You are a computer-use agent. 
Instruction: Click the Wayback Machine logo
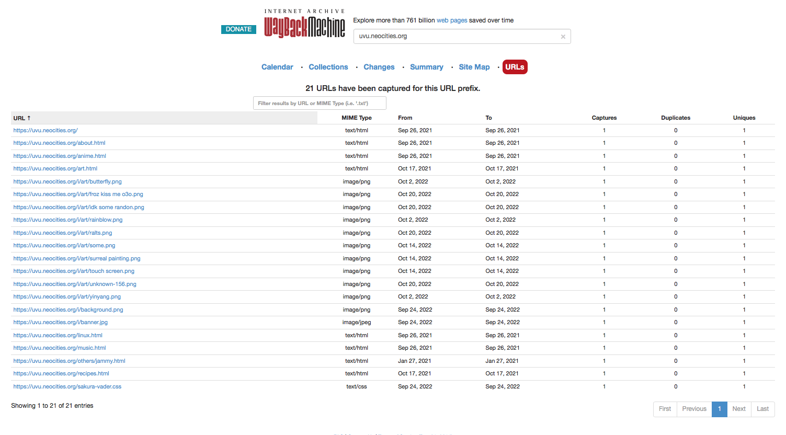click(305, 23)
